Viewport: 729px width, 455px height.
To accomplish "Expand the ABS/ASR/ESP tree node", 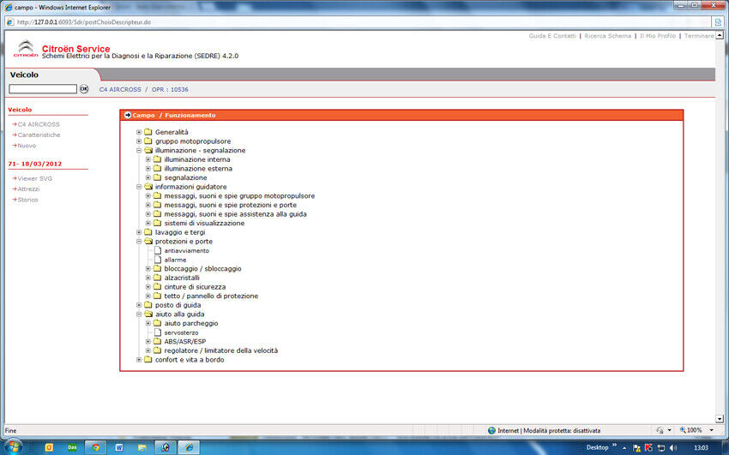I will click(148, 341).
